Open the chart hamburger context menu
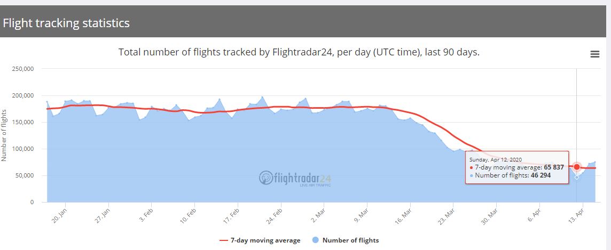The height and width of the screenshot is (250, 611). (x=594, y=54)
